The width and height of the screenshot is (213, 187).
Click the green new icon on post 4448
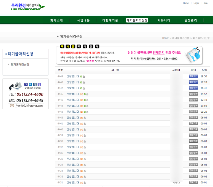click(x=81, y=82)
